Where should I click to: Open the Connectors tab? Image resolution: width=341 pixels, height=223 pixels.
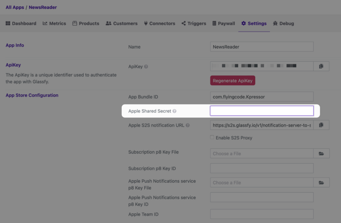pos(159,23)
